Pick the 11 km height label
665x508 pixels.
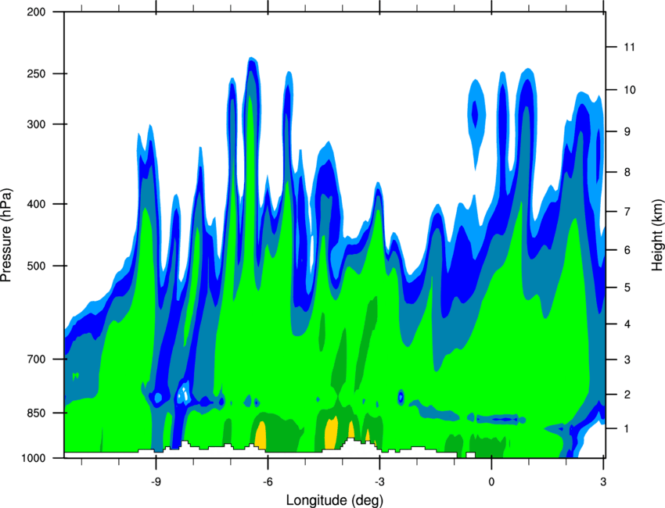pyautogui.click(x=629, y=47)
